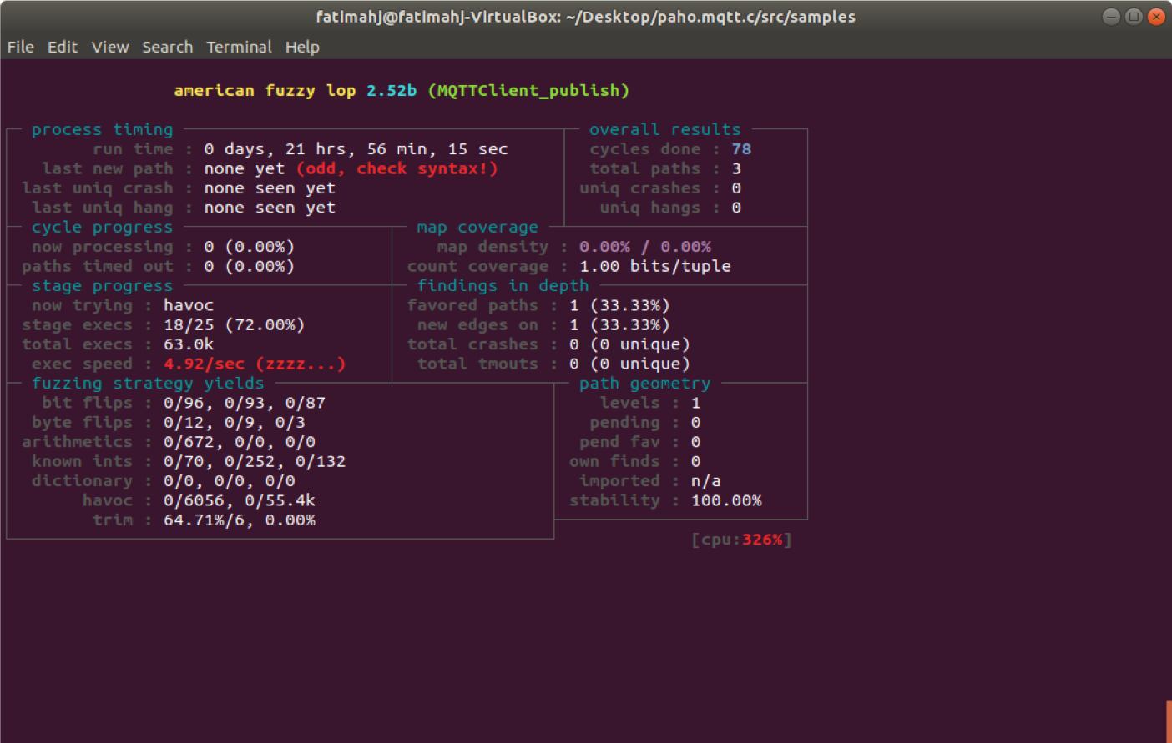Viewport: 1172px width, 743px height.
Task: Click arithmetics '0/672, 0/0, 0/0'
Action: coord(239,442)
